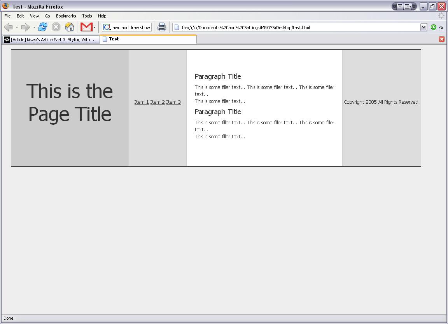Print the page with printer icon
Image resolution: width=448 pixels, height=324 pixels.
pos(162,27)
